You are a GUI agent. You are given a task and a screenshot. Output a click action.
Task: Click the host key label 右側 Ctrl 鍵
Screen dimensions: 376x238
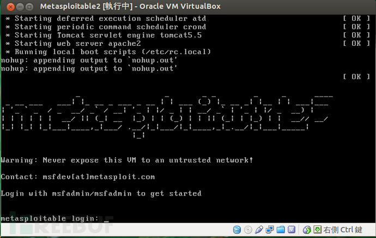coord(343,230)
